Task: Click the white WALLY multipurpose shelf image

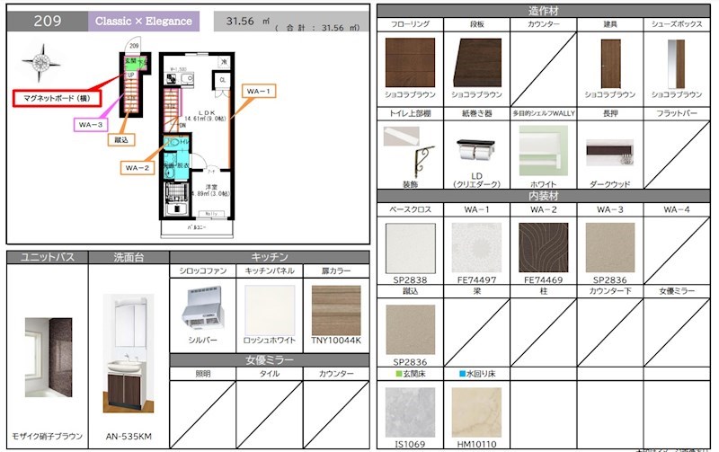Action: 543,150
